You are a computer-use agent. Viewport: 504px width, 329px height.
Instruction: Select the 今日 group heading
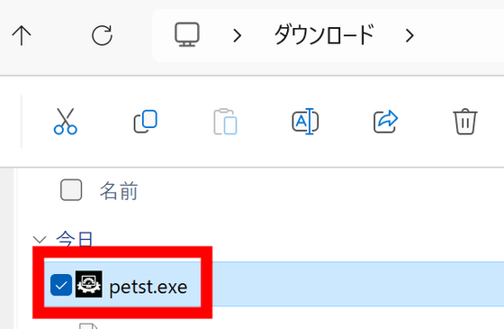[75, 239]
